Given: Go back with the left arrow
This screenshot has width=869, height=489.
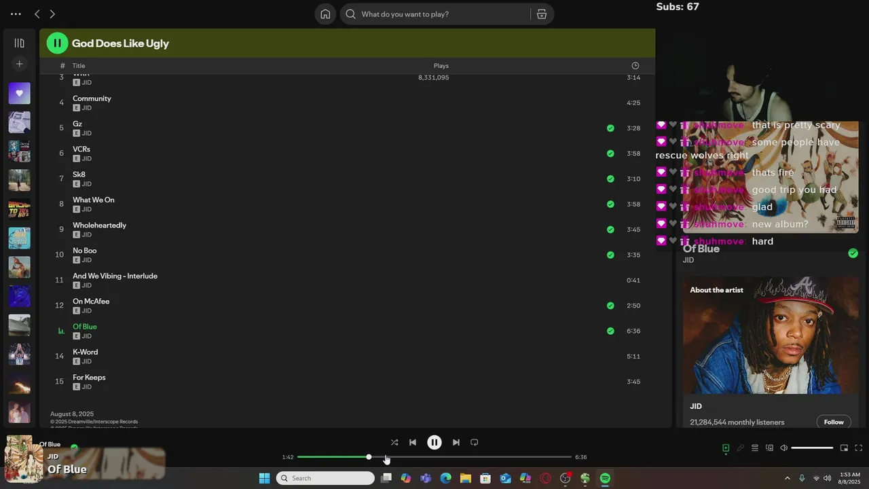Looking at the screenshot, I should pyautogui.click(x=37, y=14).
